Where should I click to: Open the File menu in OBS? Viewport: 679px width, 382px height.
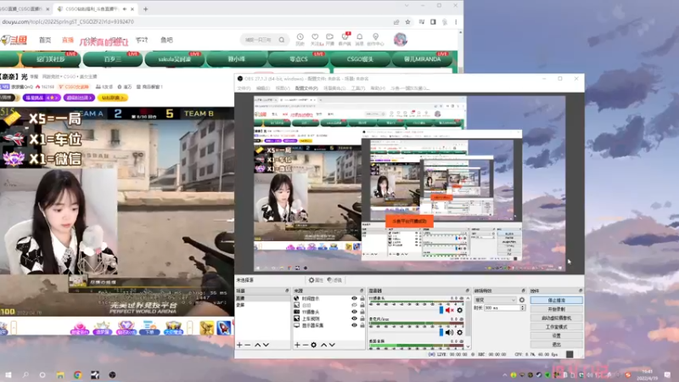point(244,88)
